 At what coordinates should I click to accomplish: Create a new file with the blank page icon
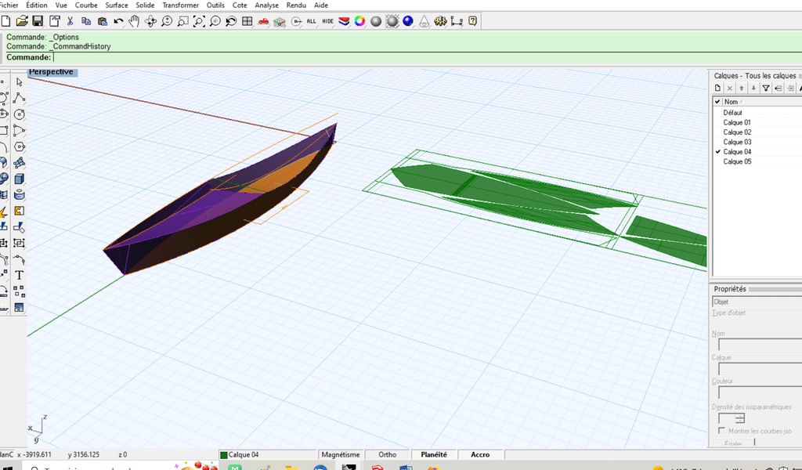coord(5,21)
